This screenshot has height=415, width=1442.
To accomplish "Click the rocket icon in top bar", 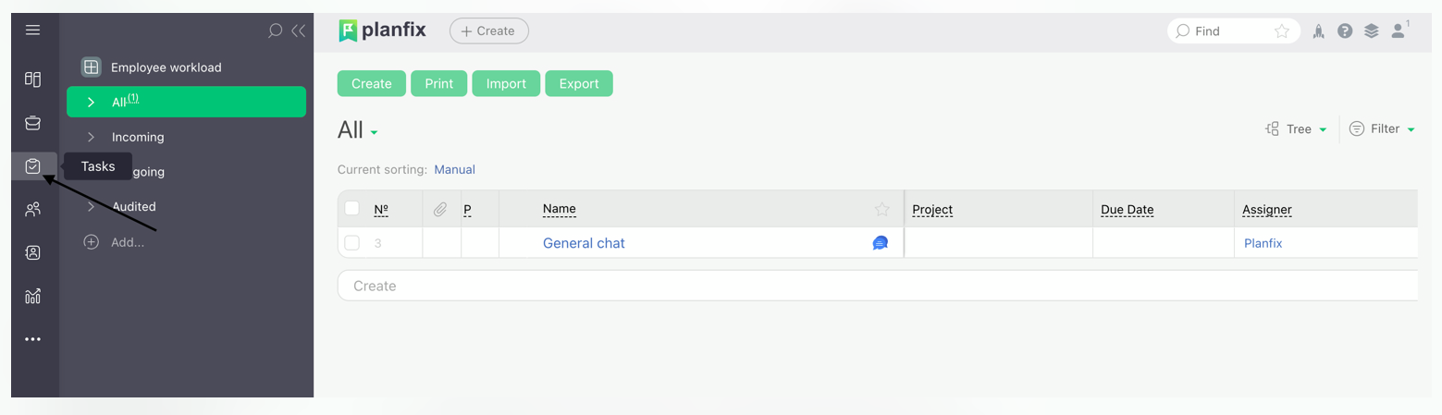I will [x=1319, y=31].
